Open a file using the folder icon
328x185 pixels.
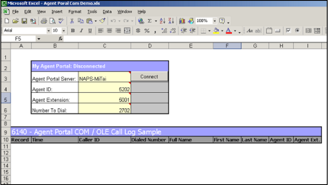(x=15, y=21)
